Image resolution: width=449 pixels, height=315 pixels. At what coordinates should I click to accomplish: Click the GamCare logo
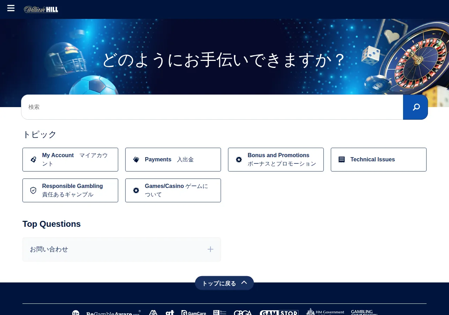pyautogui.click(x=194, y=313)
